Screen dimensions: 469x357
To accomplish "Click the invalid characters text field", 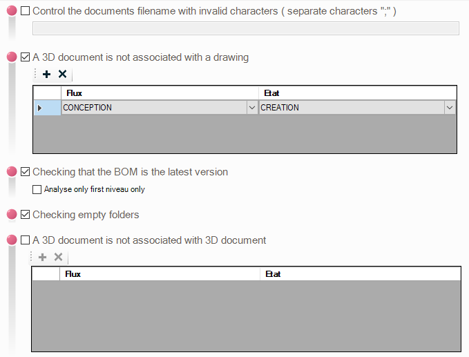I will tap(245, 28).
